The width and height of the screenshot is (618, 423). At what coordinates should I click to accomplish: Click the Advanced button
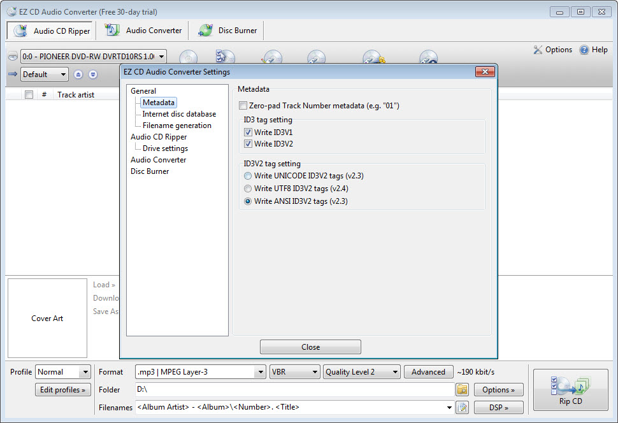click(x=428, y=372)
